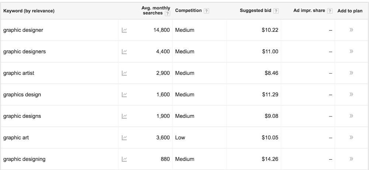The image size is (369, 170).
Task: View trend graph icon for graphic art
Action: click(x=124, y=138)
